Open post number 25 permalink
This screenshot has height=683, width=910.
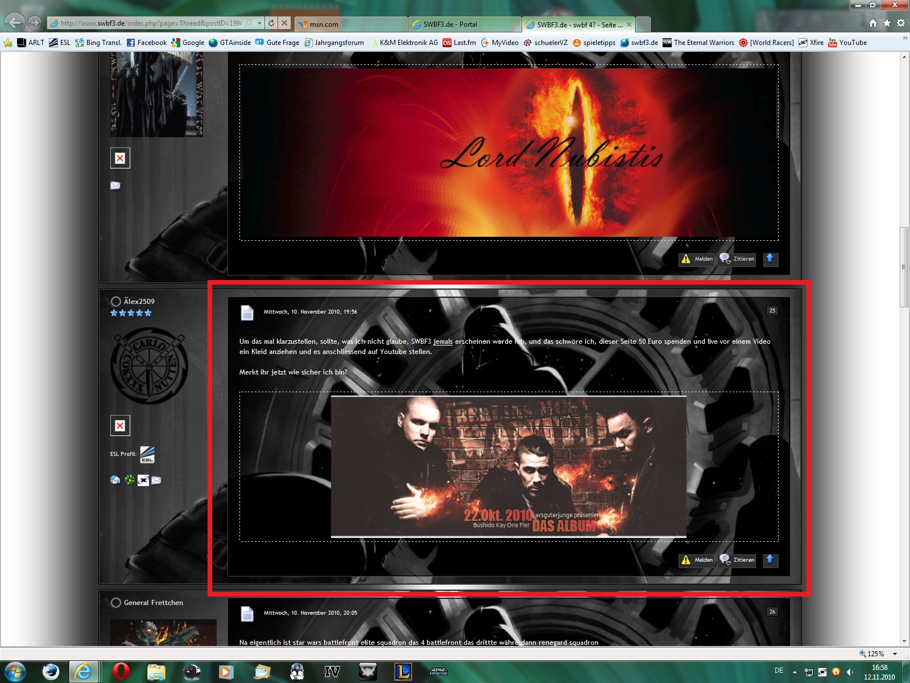pos(772,311)
